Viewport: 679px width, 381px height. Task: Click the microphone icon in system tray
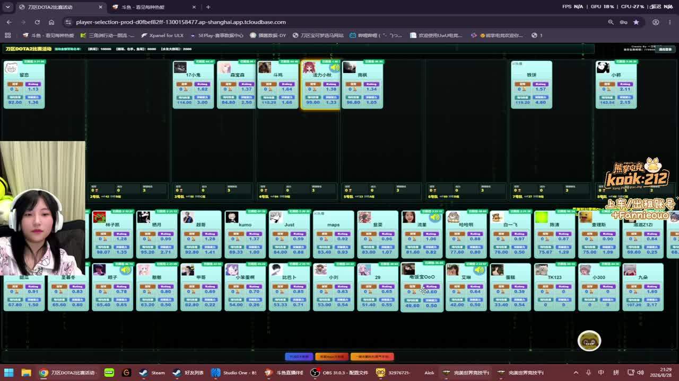pos(588,373)
